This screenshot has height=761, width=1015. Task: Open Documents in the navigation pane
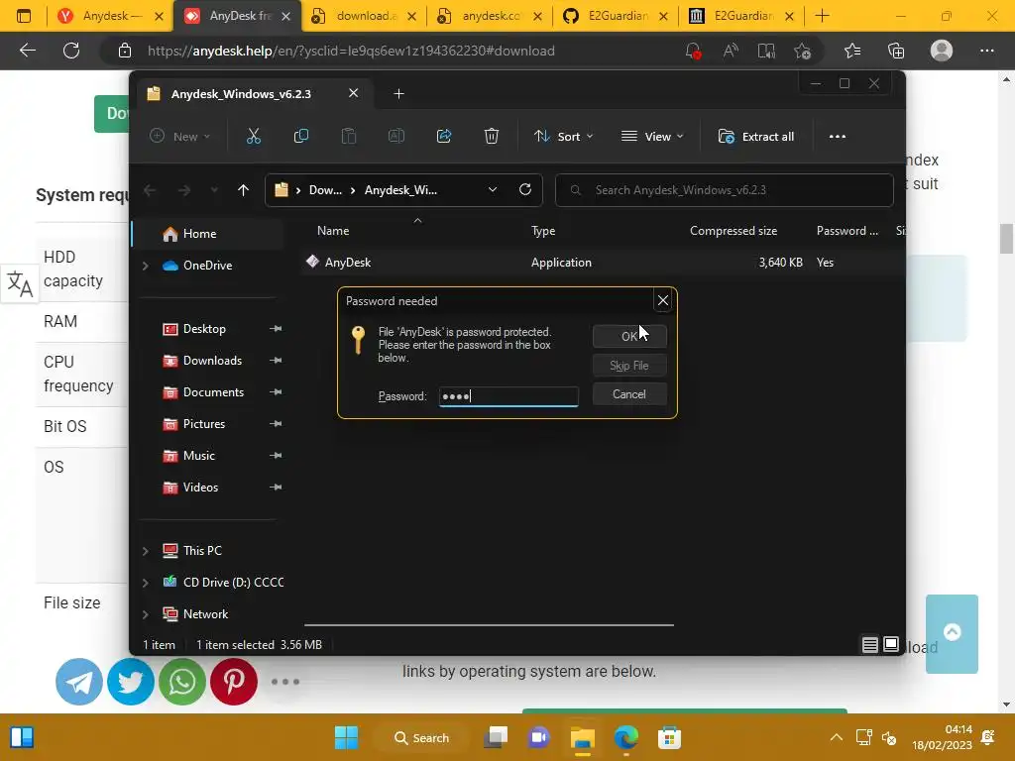click(x=214, y=392)
